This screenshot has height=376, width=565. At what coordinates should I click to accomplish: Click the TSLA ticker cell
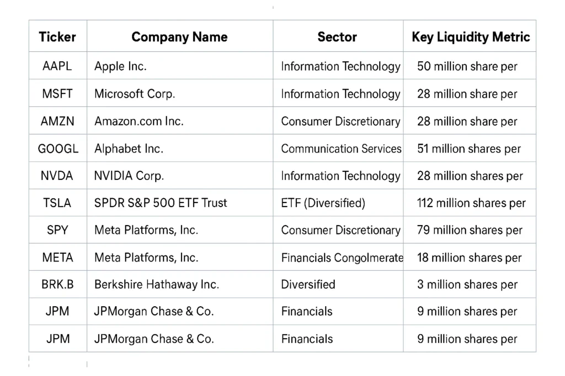57,203
